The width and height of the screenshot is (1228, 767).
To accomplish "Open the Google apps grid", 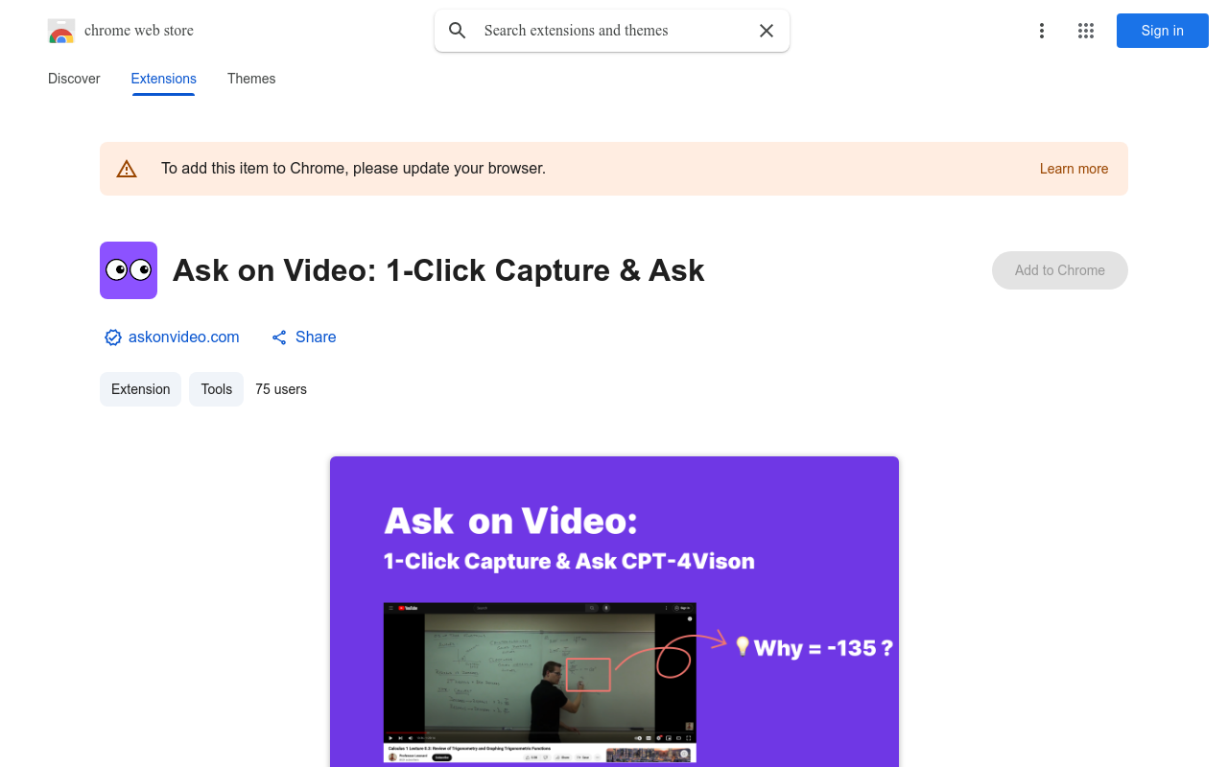I will pos(1086,31).
